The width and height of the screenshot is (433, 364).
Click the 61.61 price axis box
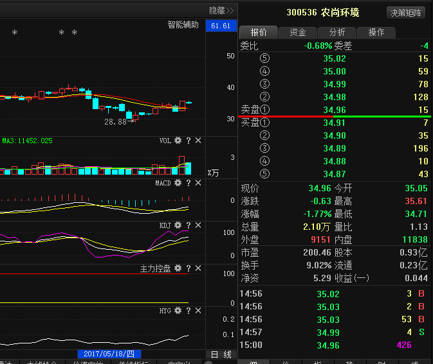[221, 26]
